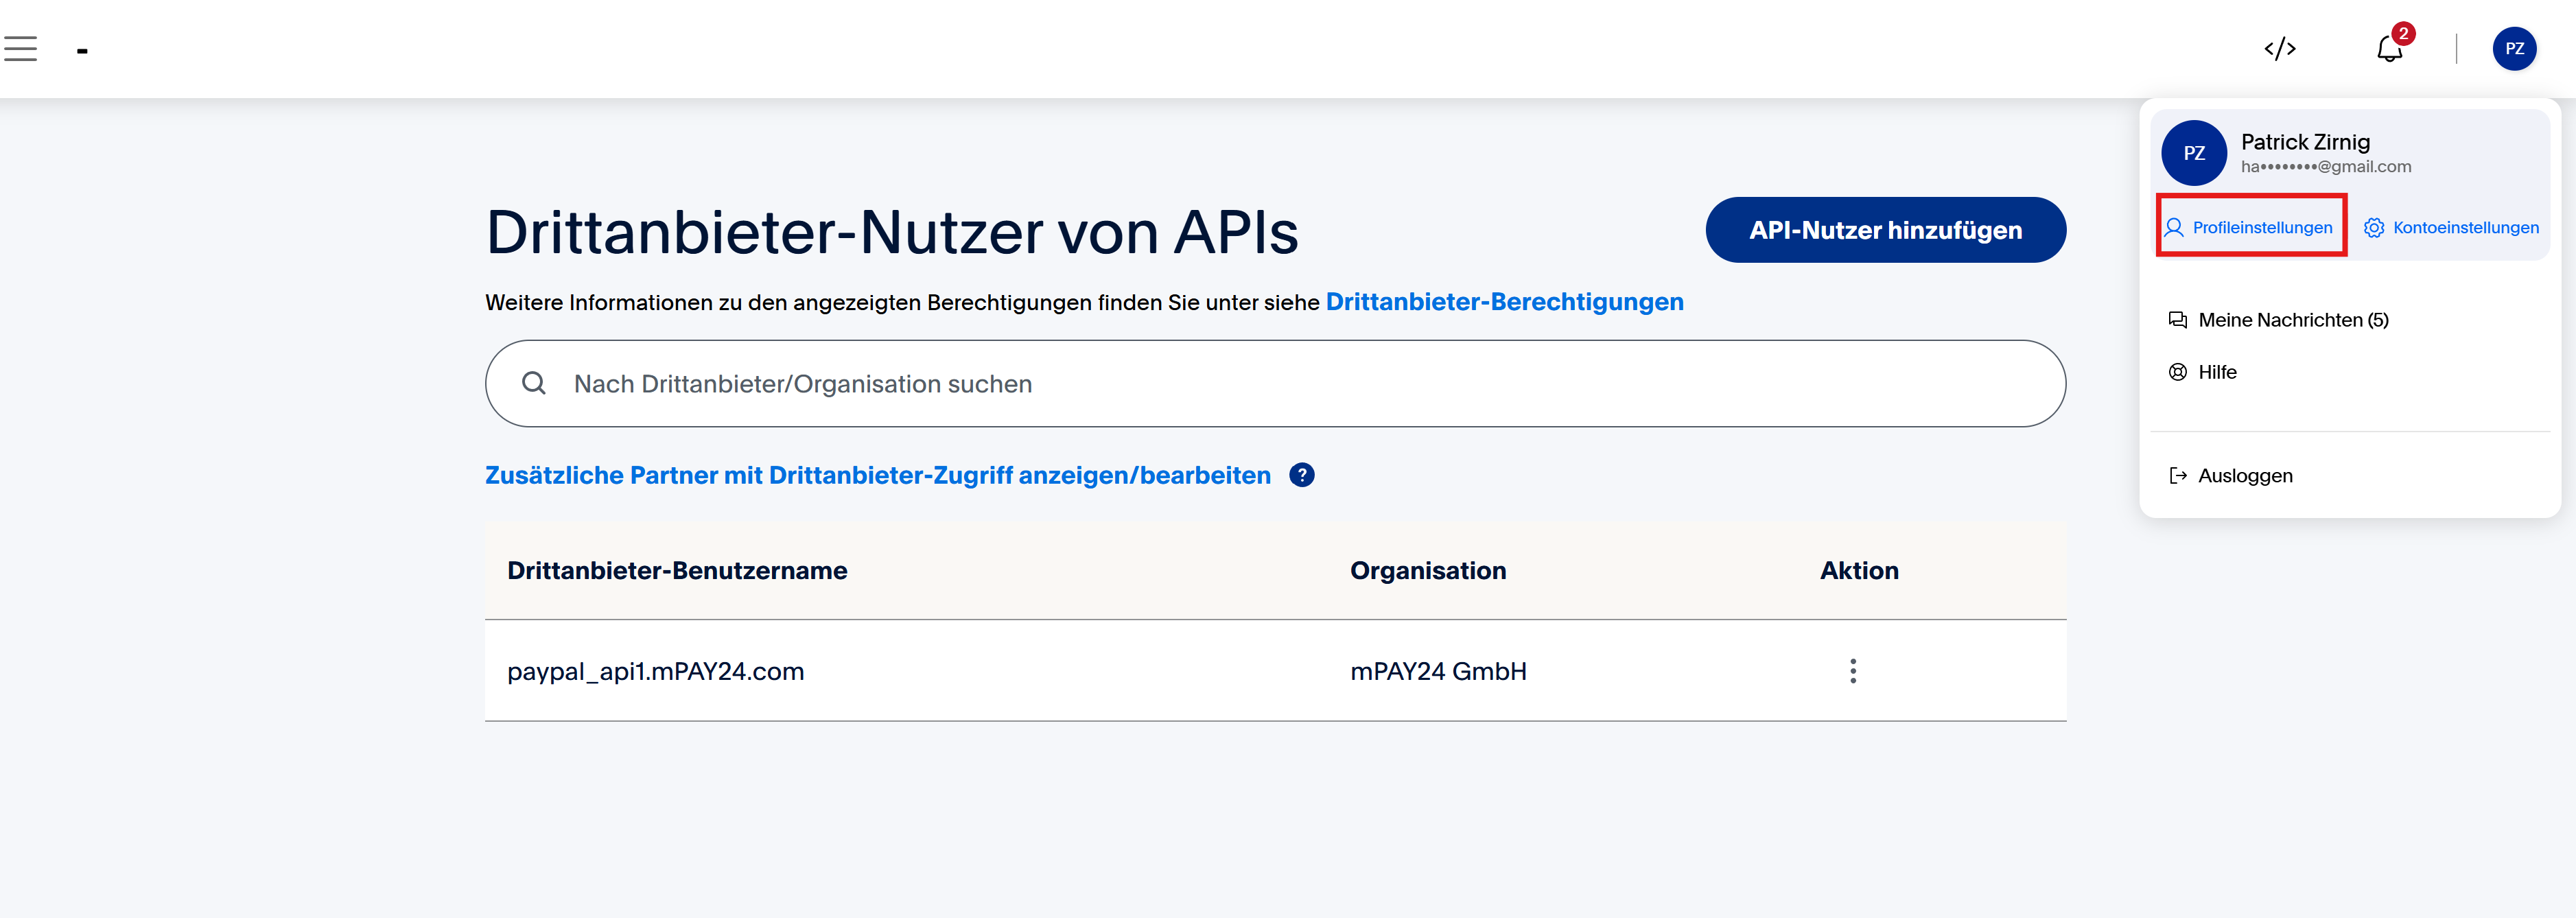This screenshot has width=2576, height=918.
Task: Click the Hilfe lifebuoy icon
Action: click(2177, 372)
